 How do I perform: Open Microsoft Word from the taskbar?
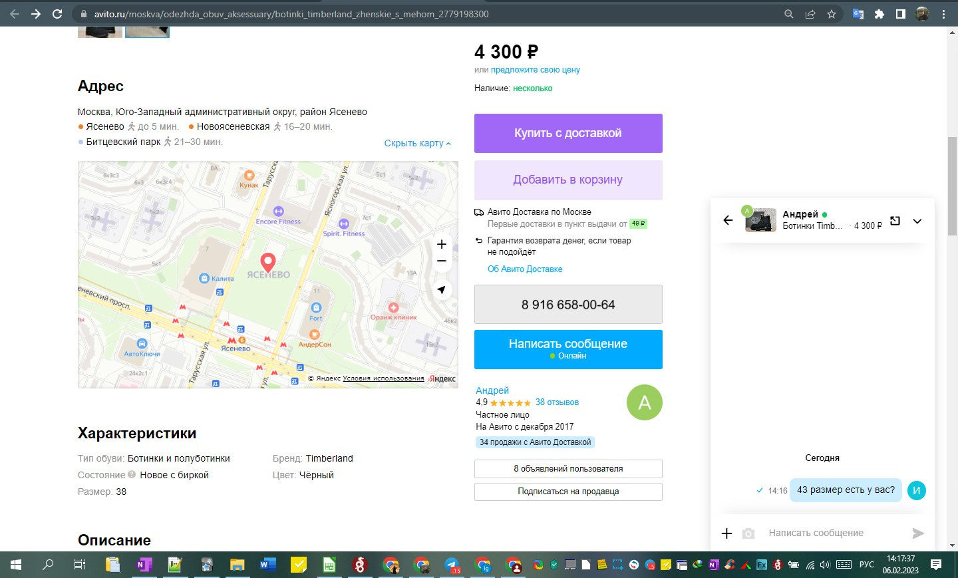pyautogui.click(x=267, y=565)
